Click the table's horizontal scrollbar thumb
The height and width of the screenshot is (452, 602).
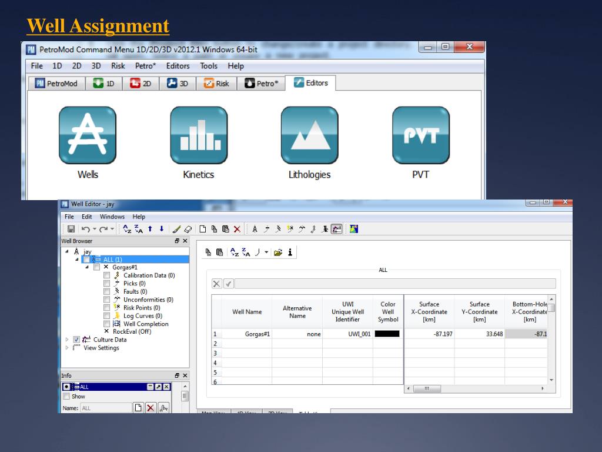(427, 388)
